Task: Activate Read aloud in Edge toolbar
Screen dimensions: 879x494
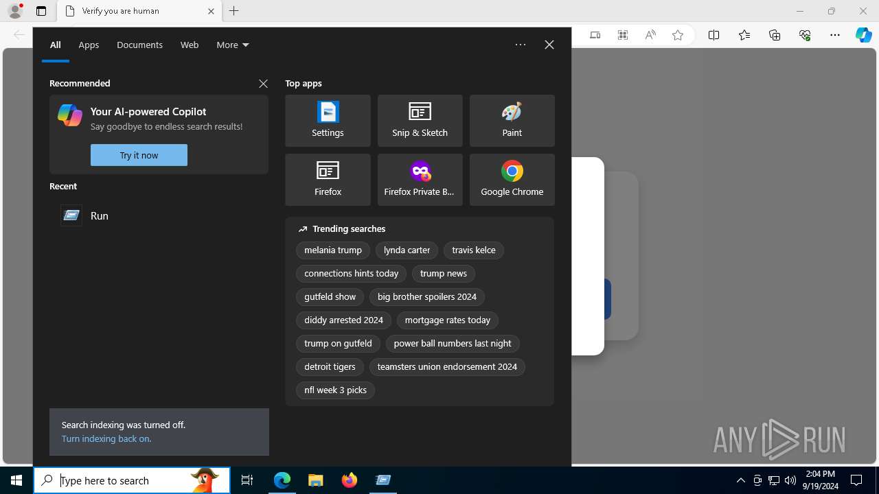Action: pos(650,36)
